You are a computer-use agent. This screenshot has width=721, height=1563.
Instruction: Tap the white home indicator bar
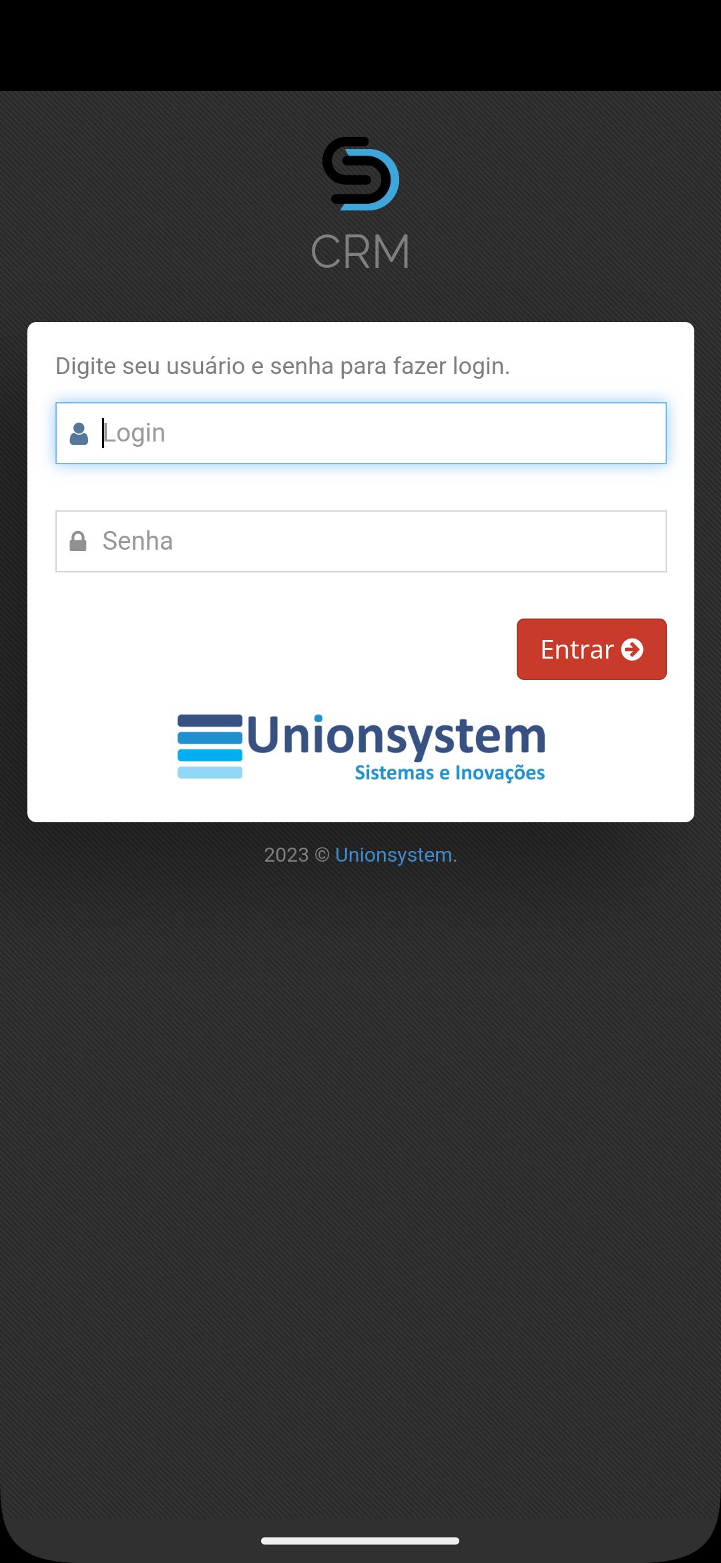[x=360, y=1541]
